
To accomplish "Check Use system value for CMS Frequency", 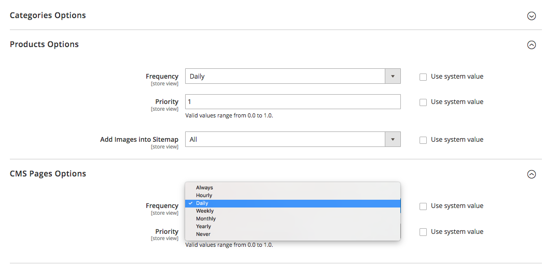I will tap(423, 206).
